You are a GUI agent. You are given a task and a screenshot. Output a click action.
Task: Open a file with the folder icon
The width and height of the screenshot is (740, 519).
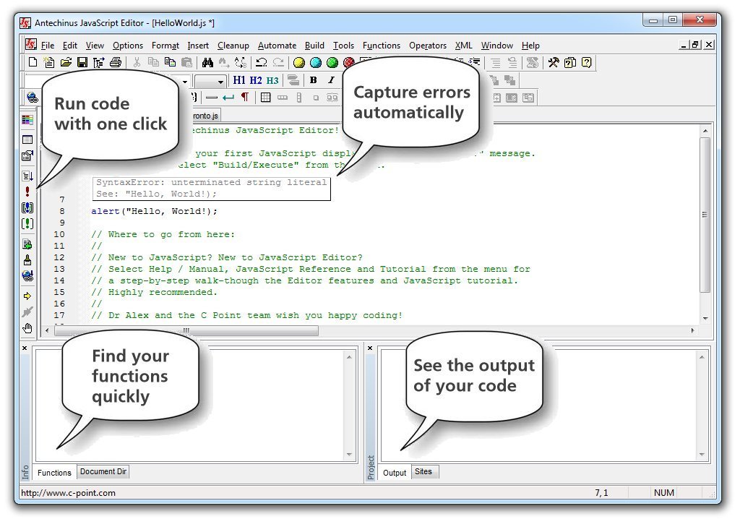pyautogui.click(x=66, y=62)
